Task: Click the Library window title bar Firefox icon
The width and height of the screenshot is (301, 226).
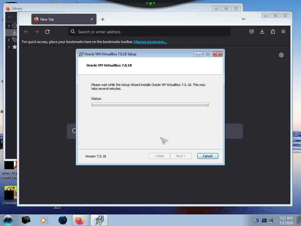Action: (x=8, y=9)
